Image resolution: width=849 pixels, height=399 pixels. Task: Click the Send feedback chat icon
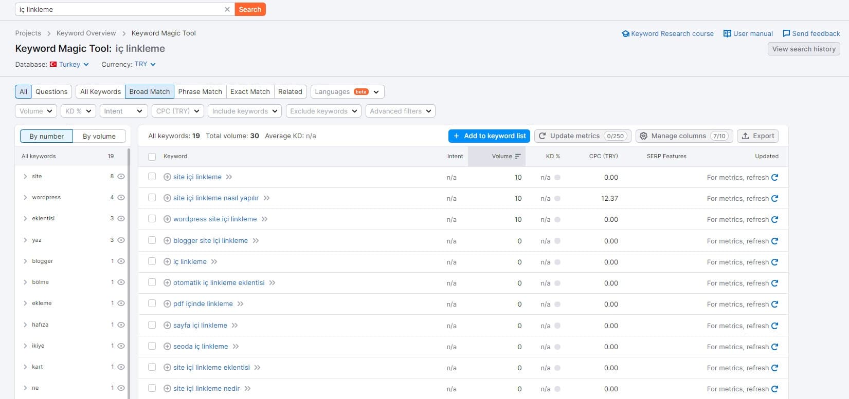(x=786, y=33)
